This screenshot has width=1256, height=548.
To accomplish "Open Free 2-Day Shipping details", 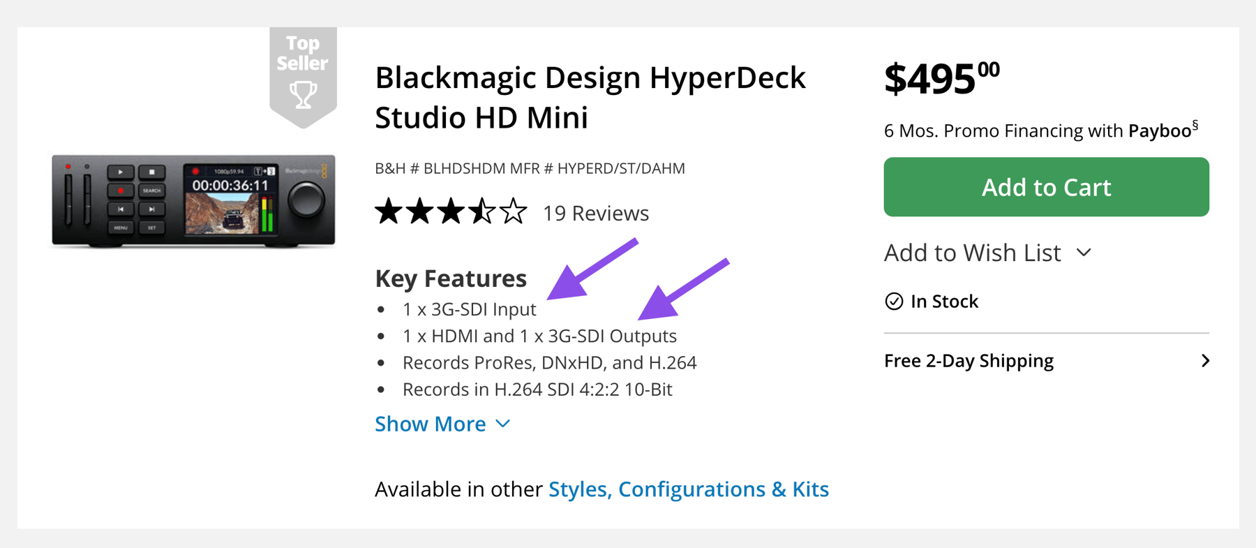I will pos(969,361).
